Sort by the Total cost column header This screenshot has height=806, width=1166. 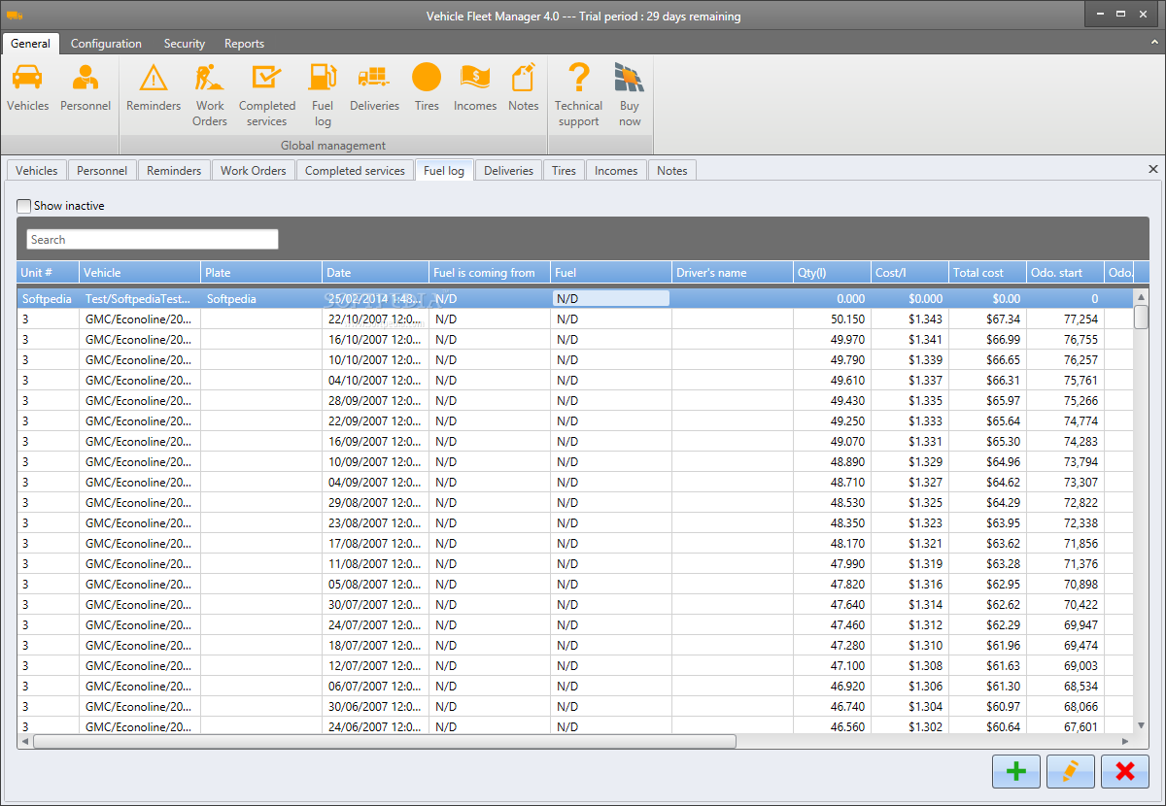point(987,273)
